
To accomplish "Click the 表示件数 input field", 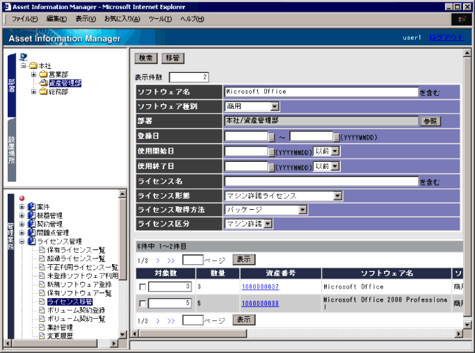I will (x=188, y=77).
